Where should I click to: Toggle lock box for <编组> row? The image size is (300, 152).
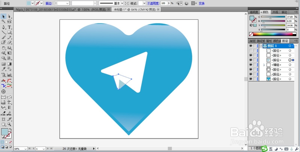[x=254, y=65]
